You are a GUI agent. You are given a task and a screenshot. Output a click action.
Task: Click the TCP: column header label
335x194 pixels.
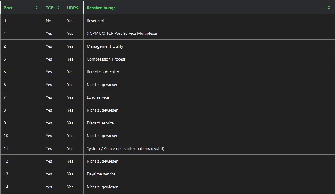[x=50, y=8]
